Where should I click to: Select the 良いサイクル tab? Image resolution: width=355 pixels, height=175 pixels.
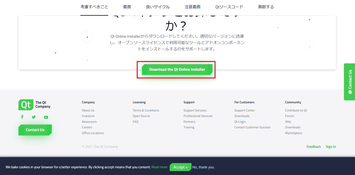(158, 7)
